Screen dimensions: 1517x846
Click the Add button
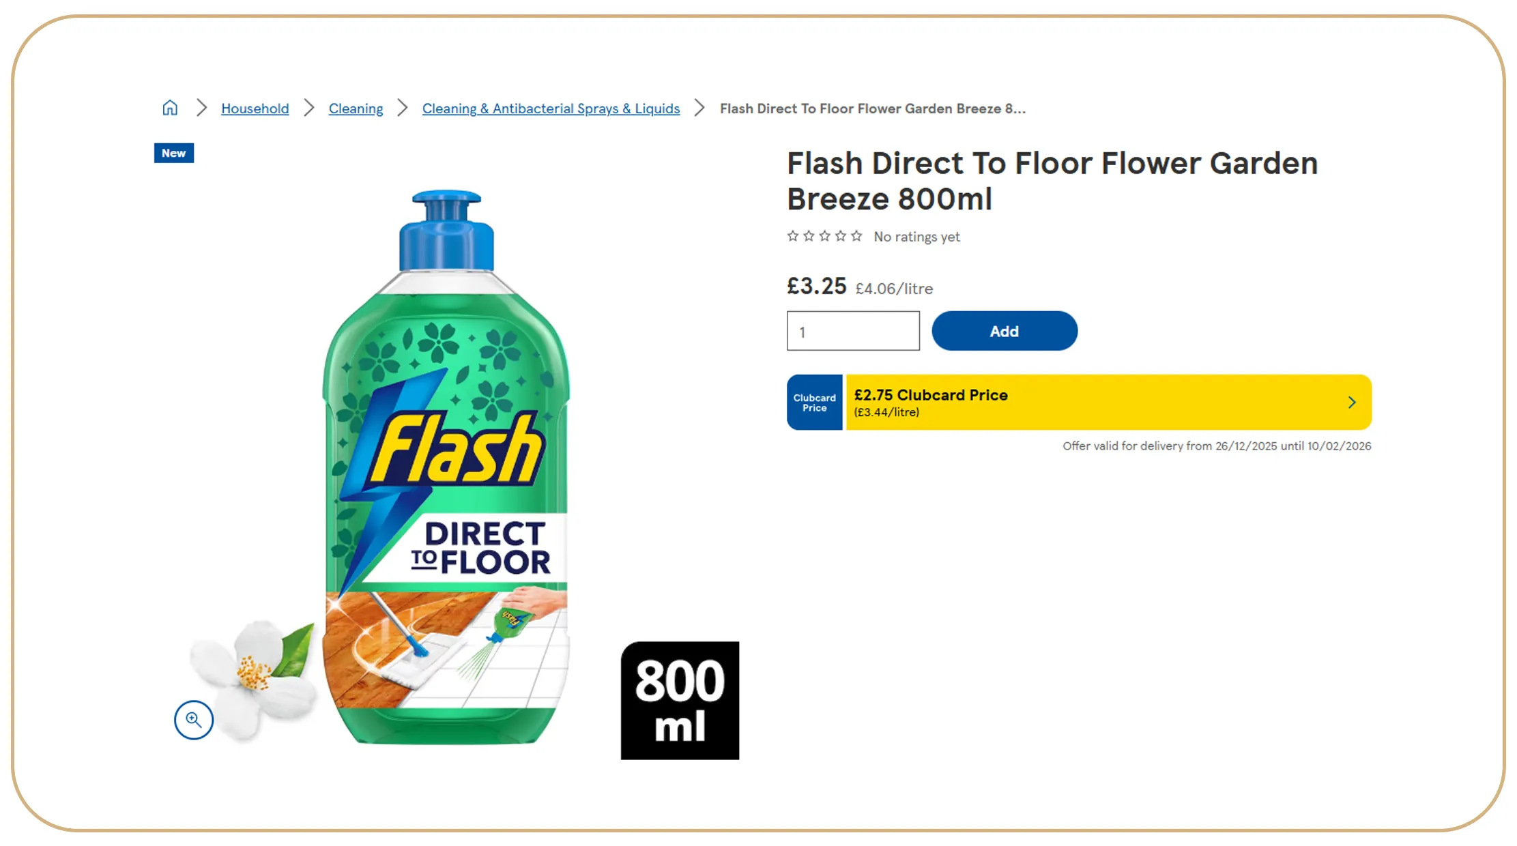pos(1005,331)
